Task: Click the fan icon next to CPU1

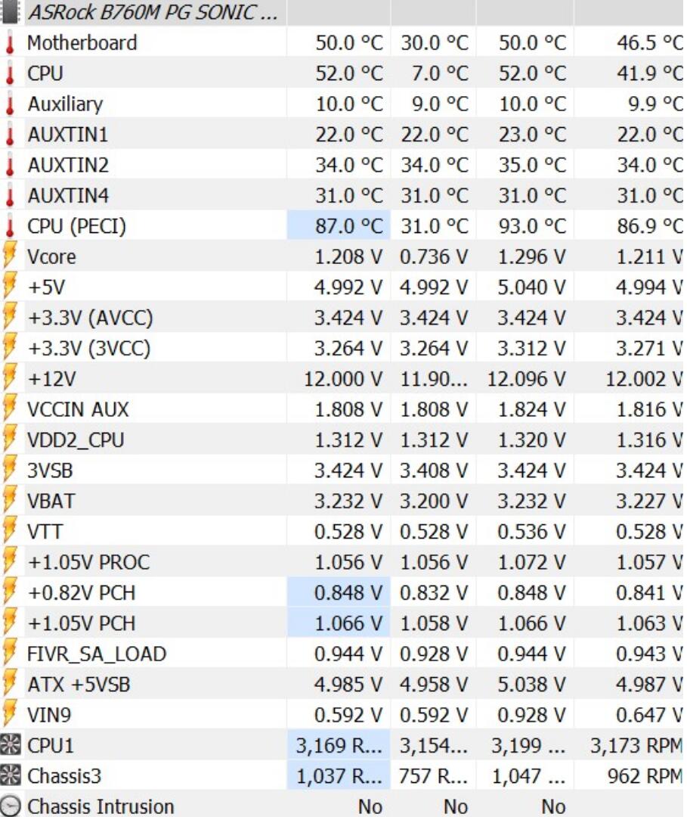Action: (x=11, y=746)
